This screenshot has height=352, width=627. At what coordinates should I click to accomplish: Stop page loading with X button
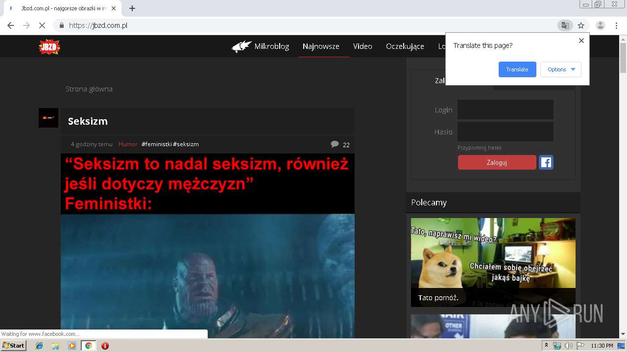coord(42,25)
